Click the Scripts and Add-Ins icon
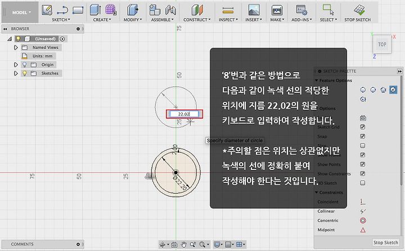This screenshot has width=405, height=251. (301, 10)
